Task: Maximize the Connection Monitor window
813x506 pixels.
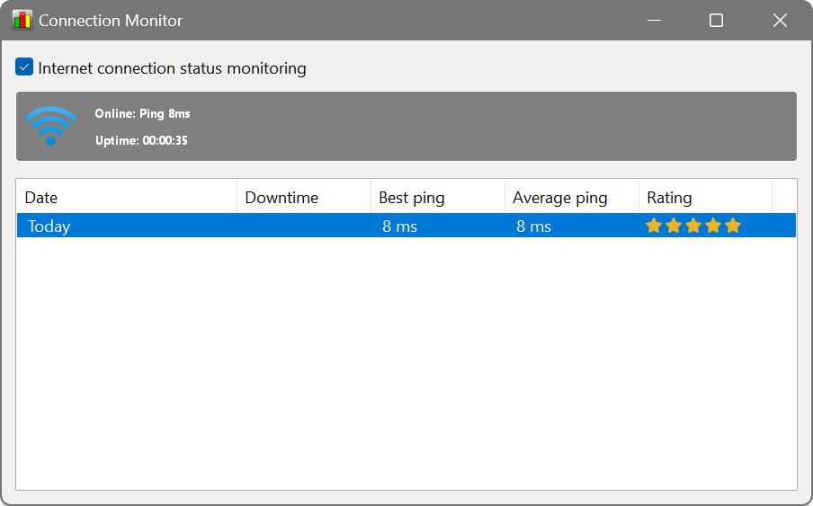Action: coord(716,20)
